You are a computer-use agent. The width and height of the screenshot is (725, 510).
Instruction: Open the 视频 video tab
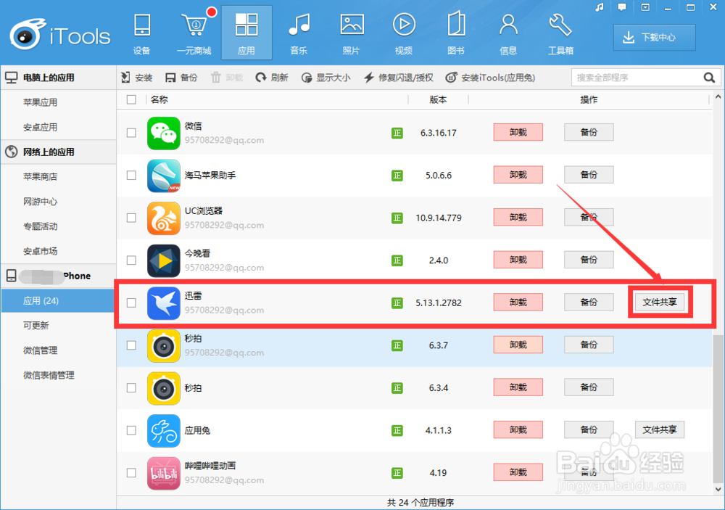pos(404,34)
